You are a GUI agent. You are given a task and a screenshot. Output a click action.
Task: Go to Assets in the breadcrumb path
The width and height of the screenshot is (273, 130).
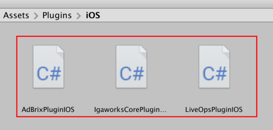16,15
